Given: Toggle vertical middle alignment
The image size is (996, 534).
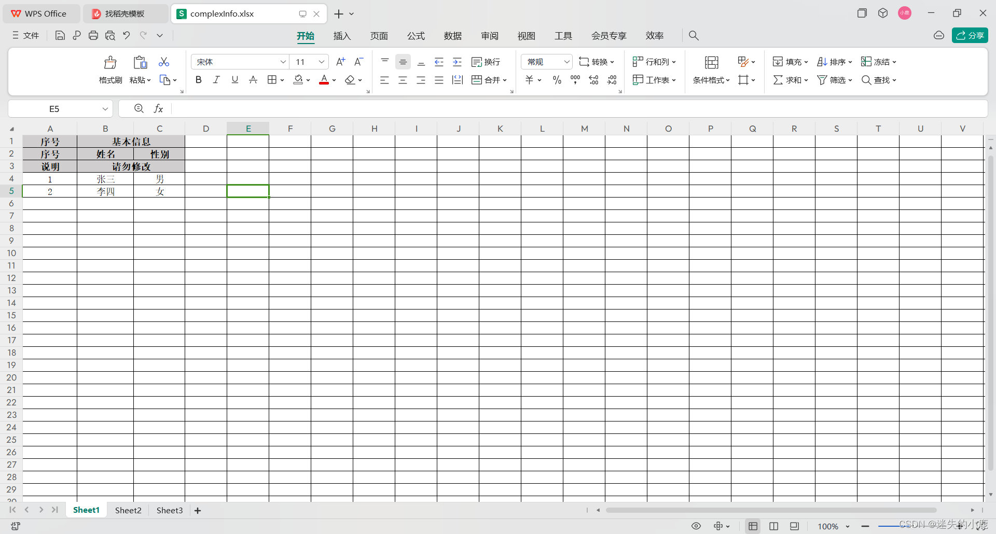Looking at the screenshot, I should pyautogui.click(x=403, y=62).
